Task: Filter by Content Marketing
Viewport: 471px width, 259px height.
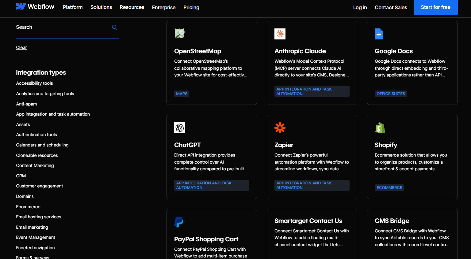Action: pyautogui.click(x=35, y=165)
